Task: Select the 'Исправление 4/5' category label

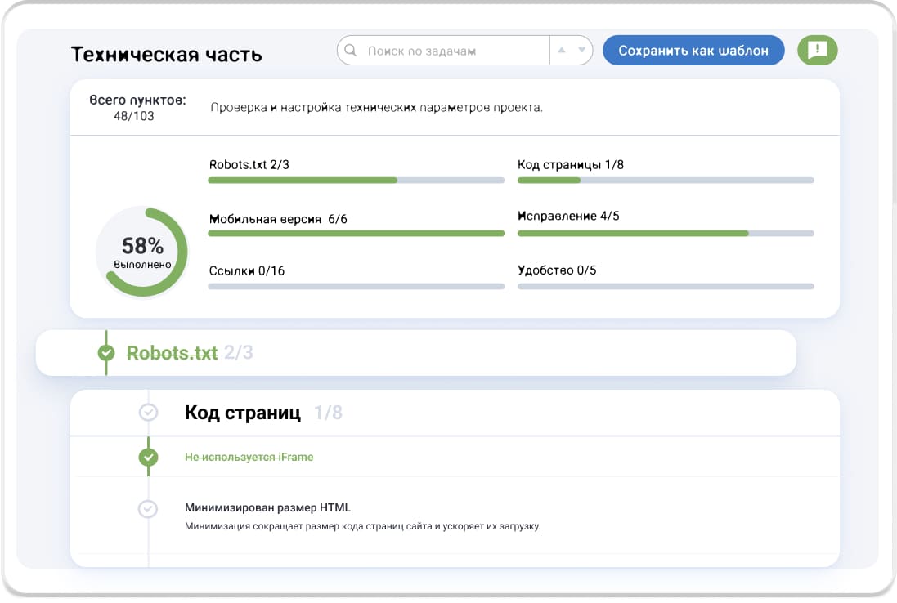Action: pyautogui.click(x=568, y=217)
